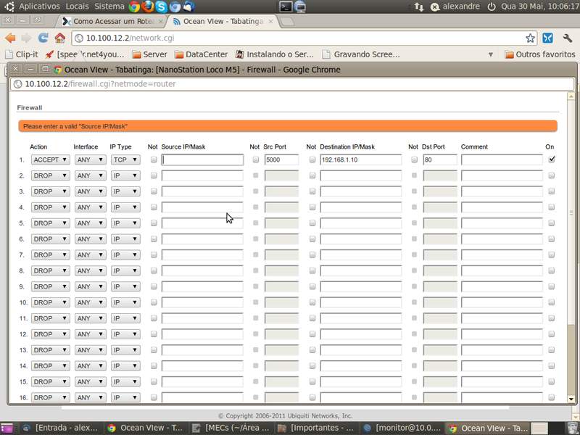The image size is (580, 435).
Task: Open the Action dropdown in rule 1
Action: click(50, 159)
